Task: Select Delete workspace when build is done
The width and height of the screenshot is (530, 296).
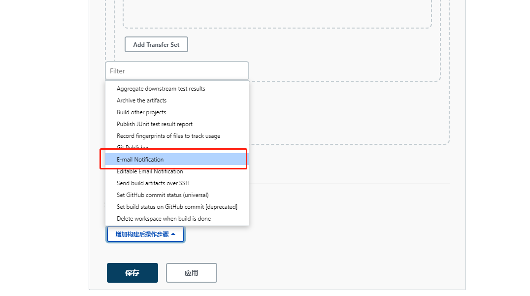Action: point(164,219)
